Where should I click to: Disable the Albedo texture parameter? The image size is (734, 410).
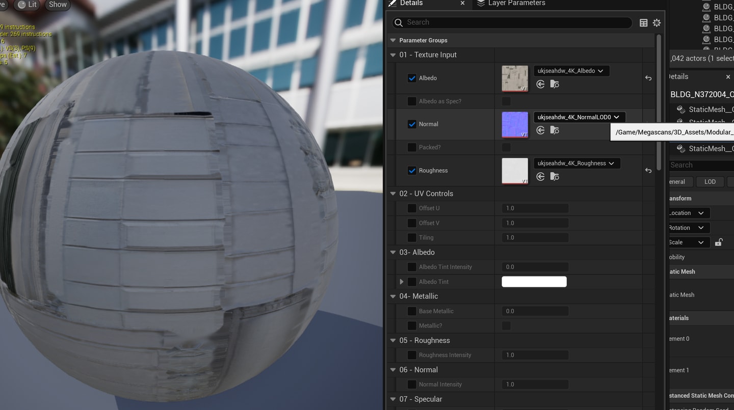point(412,78)
